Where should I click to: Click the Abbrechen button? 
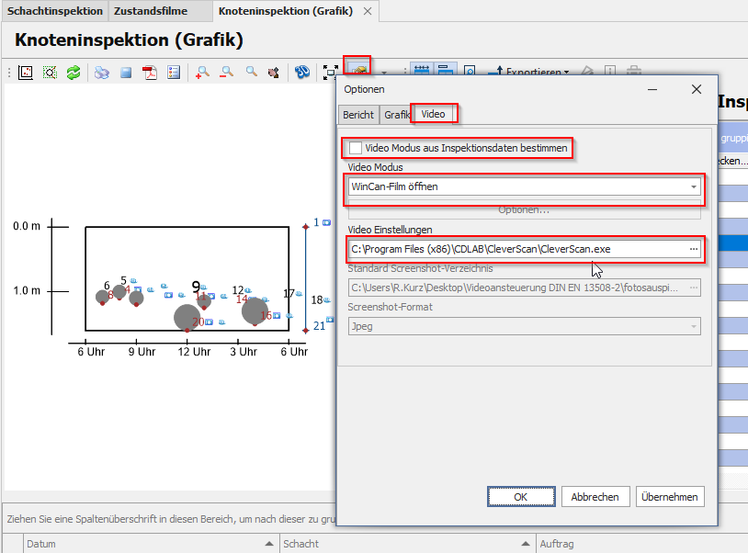595,497
